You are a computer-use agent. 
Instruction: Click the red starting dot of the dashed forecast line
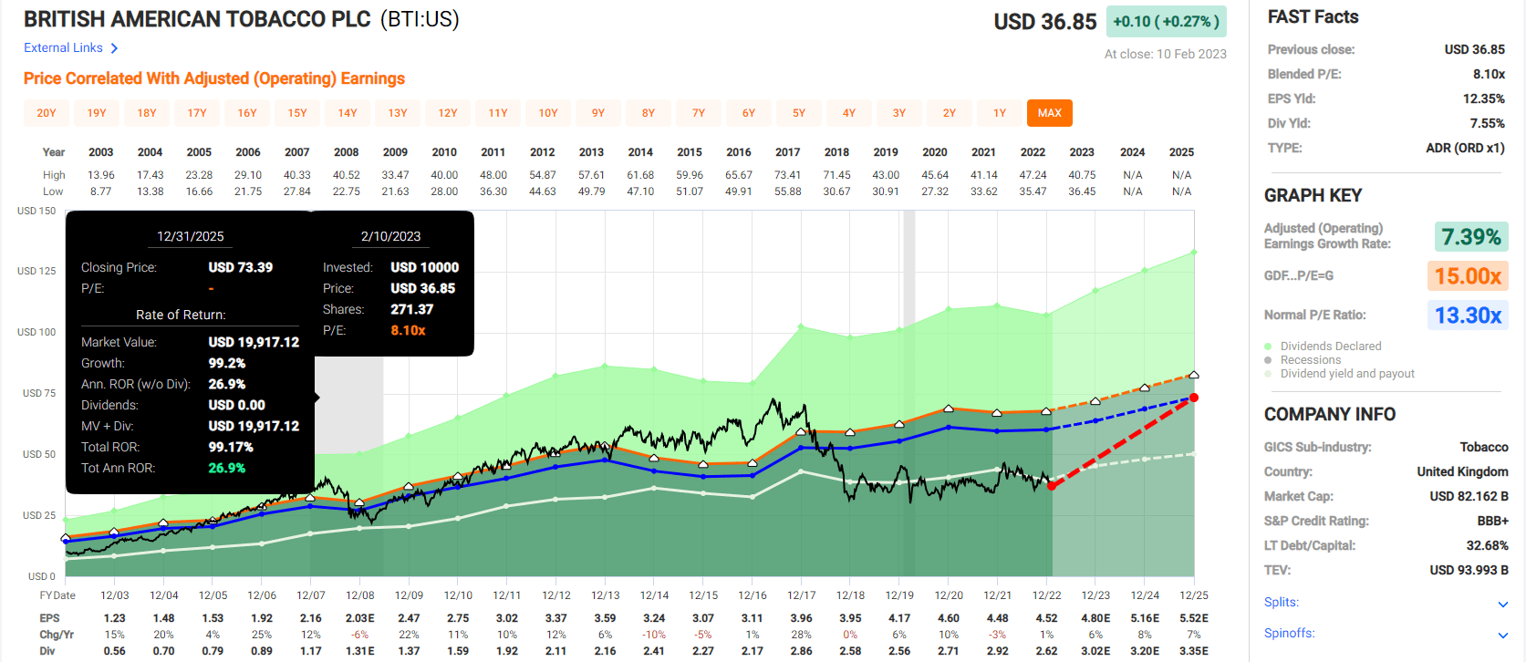[x=1051, y=486]
